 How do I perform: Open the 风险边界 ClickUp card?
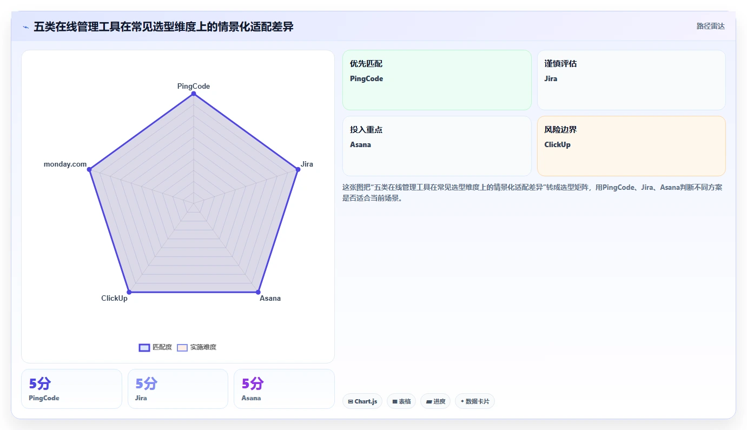pos(631,146)
